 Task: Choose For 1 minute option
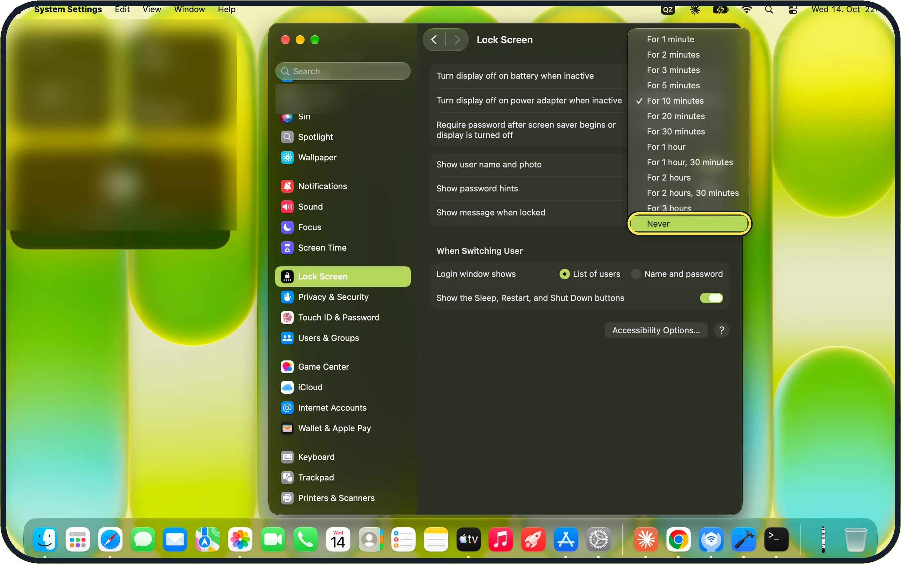point(689,39)
